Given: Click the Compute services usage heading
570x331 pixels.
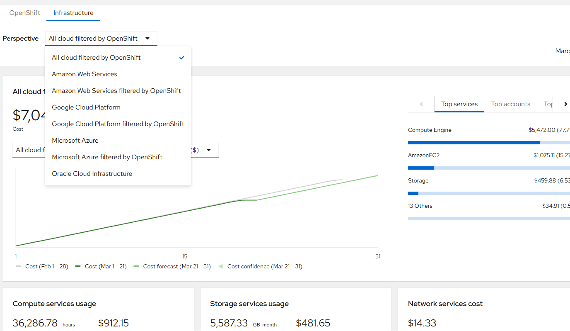Looking at the screenshot, I should click(54, 304).
